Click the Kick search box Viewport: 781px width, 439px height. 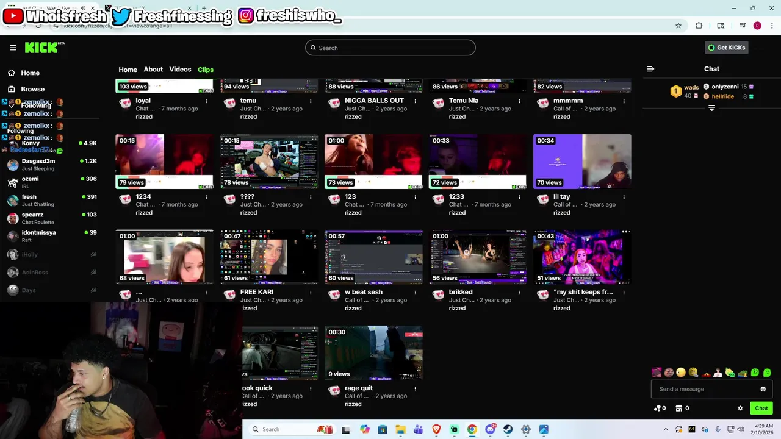point(390,48)
